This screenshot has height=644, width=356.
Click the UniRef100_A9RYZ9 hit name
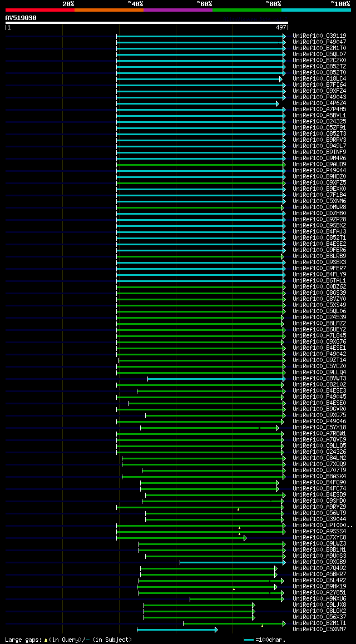pos(319,507)
